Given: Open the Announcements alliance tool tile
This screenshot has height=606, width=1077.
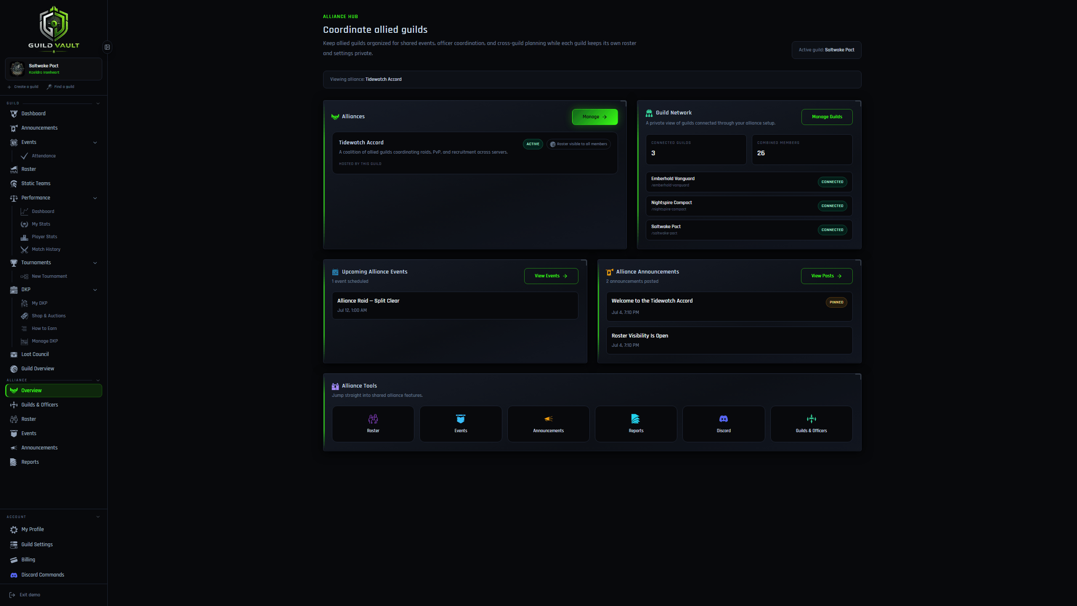Looking at the screenshot, I should tap(549, 424).
